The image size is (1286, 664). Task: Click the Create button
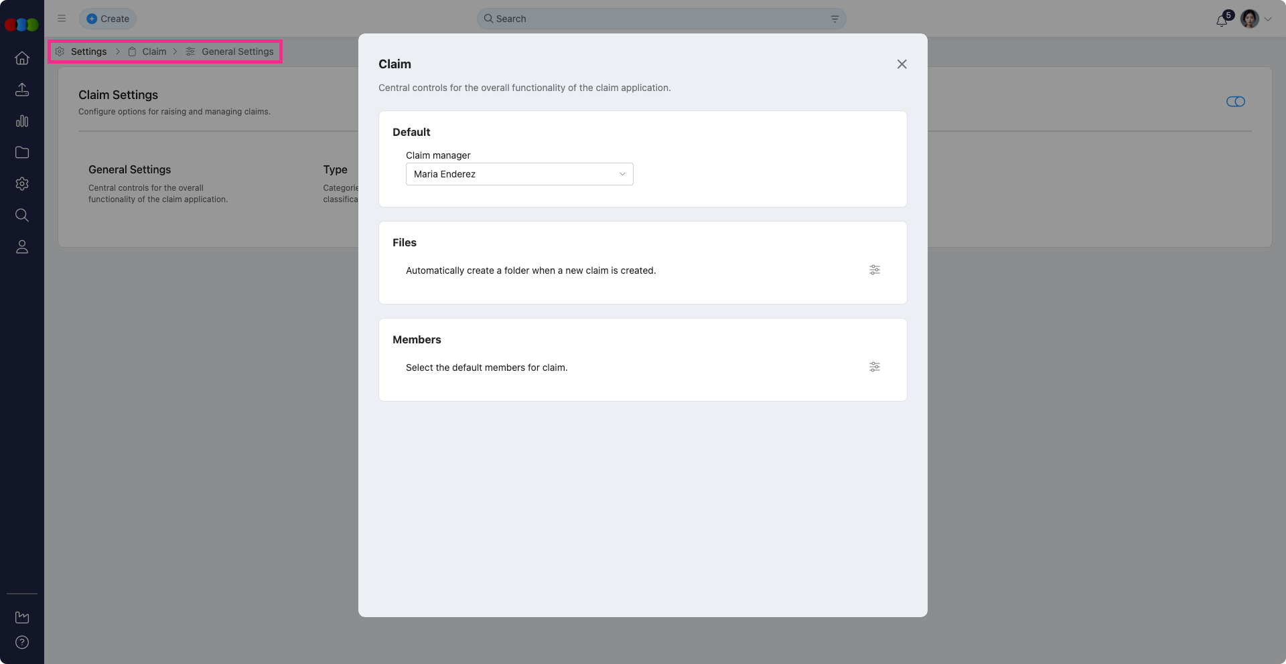pyautogui.click(x=108, y=19)
